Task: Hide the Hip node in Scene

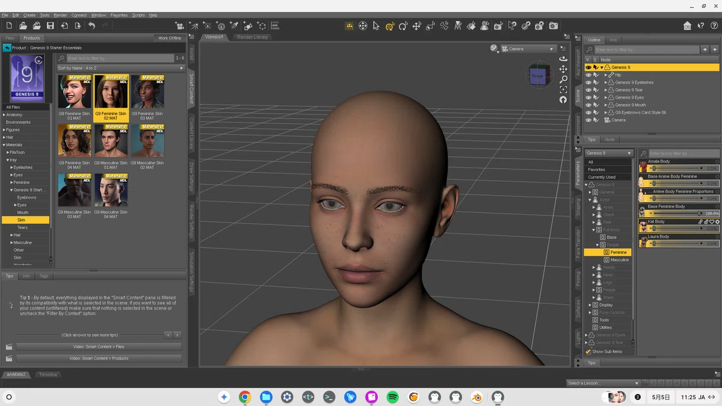Action: [588, 75]
